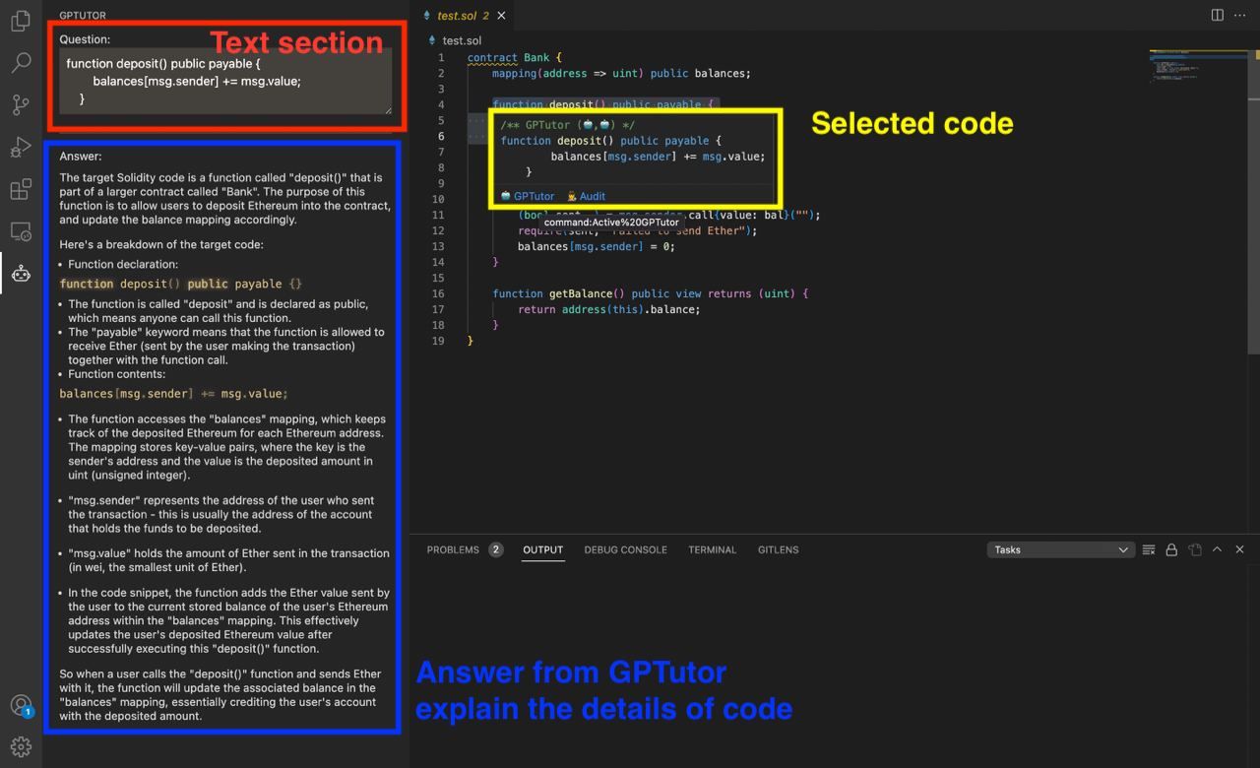1260x768 pixels.
Task: Click the test.sol breadcrumb item
Action: pyautogui.click(x=462, y=40)
